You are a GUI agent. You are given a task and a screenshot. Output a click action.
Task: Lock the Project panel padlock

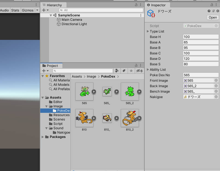pyautogui.click(x=136, y=65)
